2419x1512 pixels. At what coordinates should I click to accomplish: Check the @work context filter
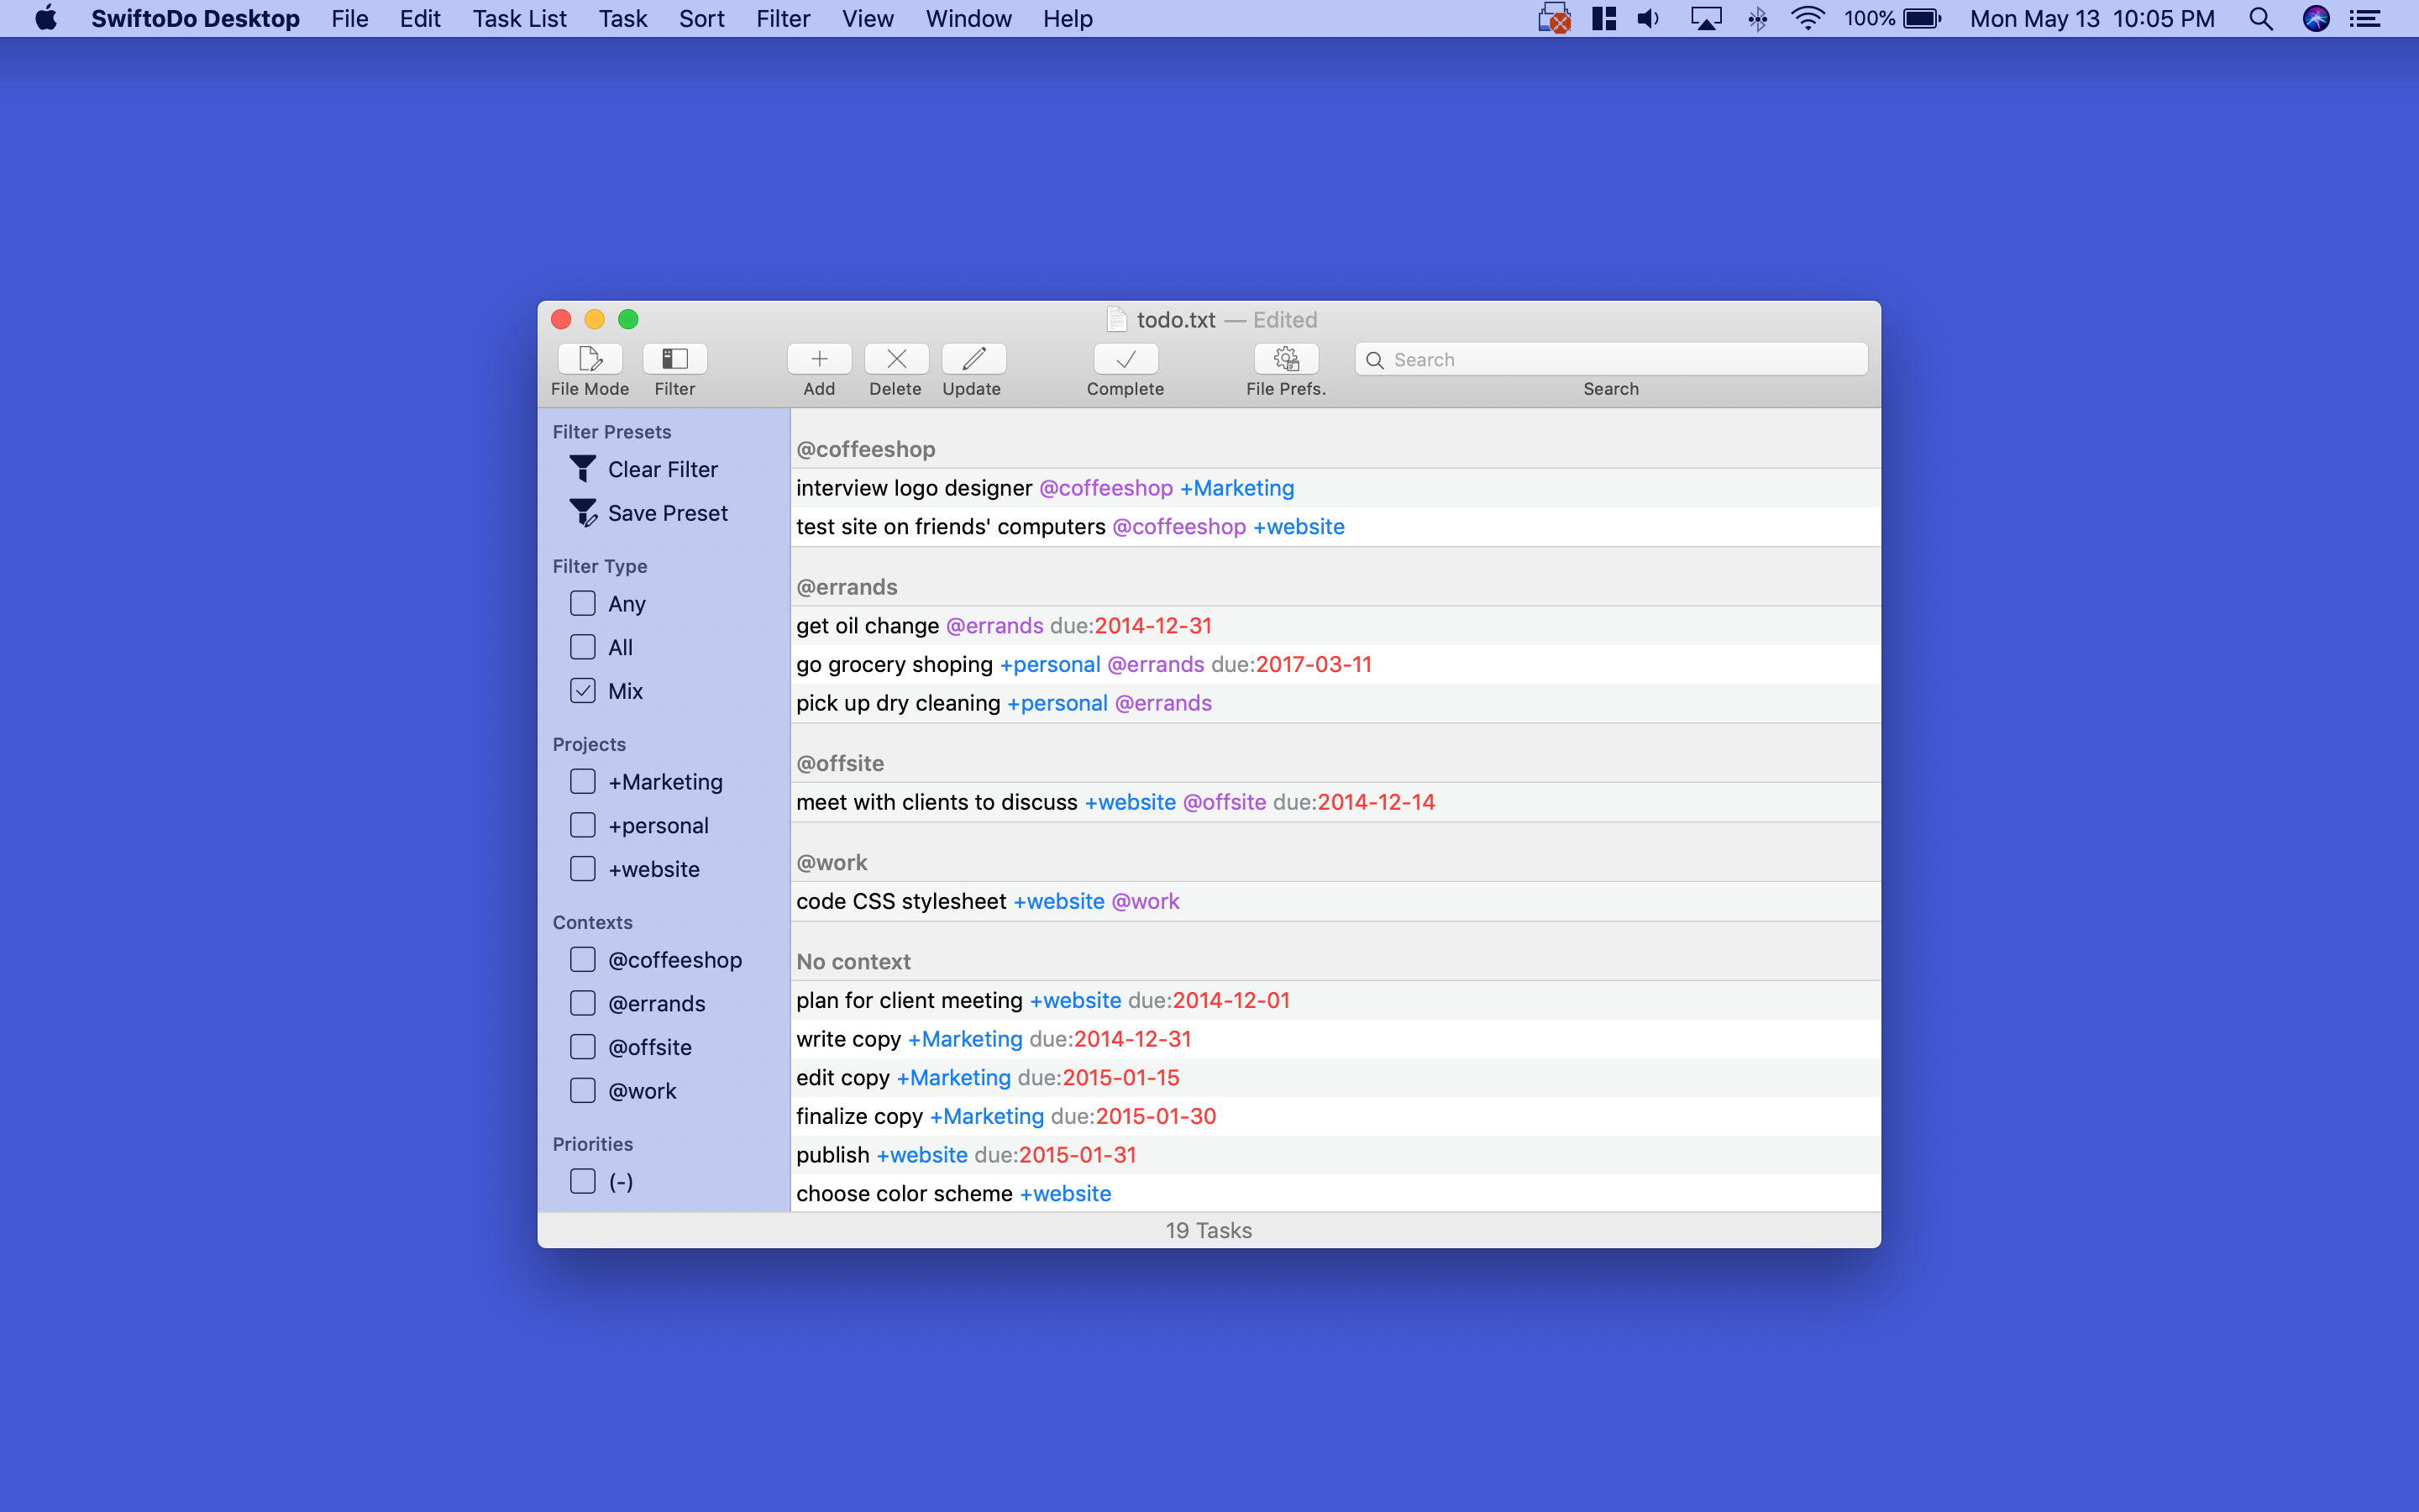click(x=583, y=1090)
